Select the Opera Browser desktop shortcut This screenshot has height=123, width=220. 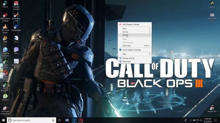[5, 75]
